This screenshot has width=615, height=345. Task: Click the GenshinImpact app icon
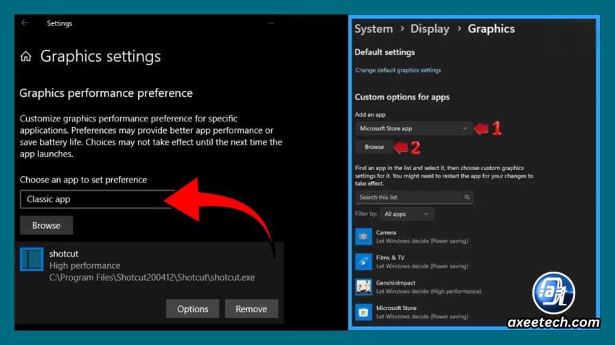click(363, 287)
